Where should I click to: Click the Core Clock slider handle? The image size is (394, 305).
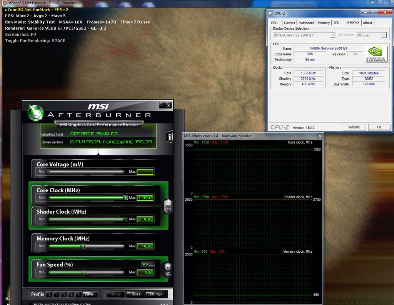pos(125,198)
